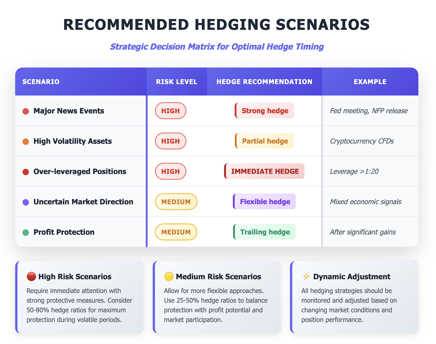Click the green dot beside Profit Protection
Viewport: 436px width, 344px height.
(x=26, y=232)
